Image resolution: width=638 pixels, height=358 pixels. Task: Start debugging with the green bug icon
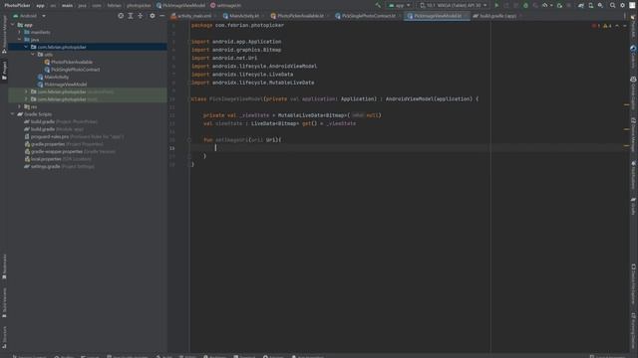pyautogui.click(x=525, y=5)
